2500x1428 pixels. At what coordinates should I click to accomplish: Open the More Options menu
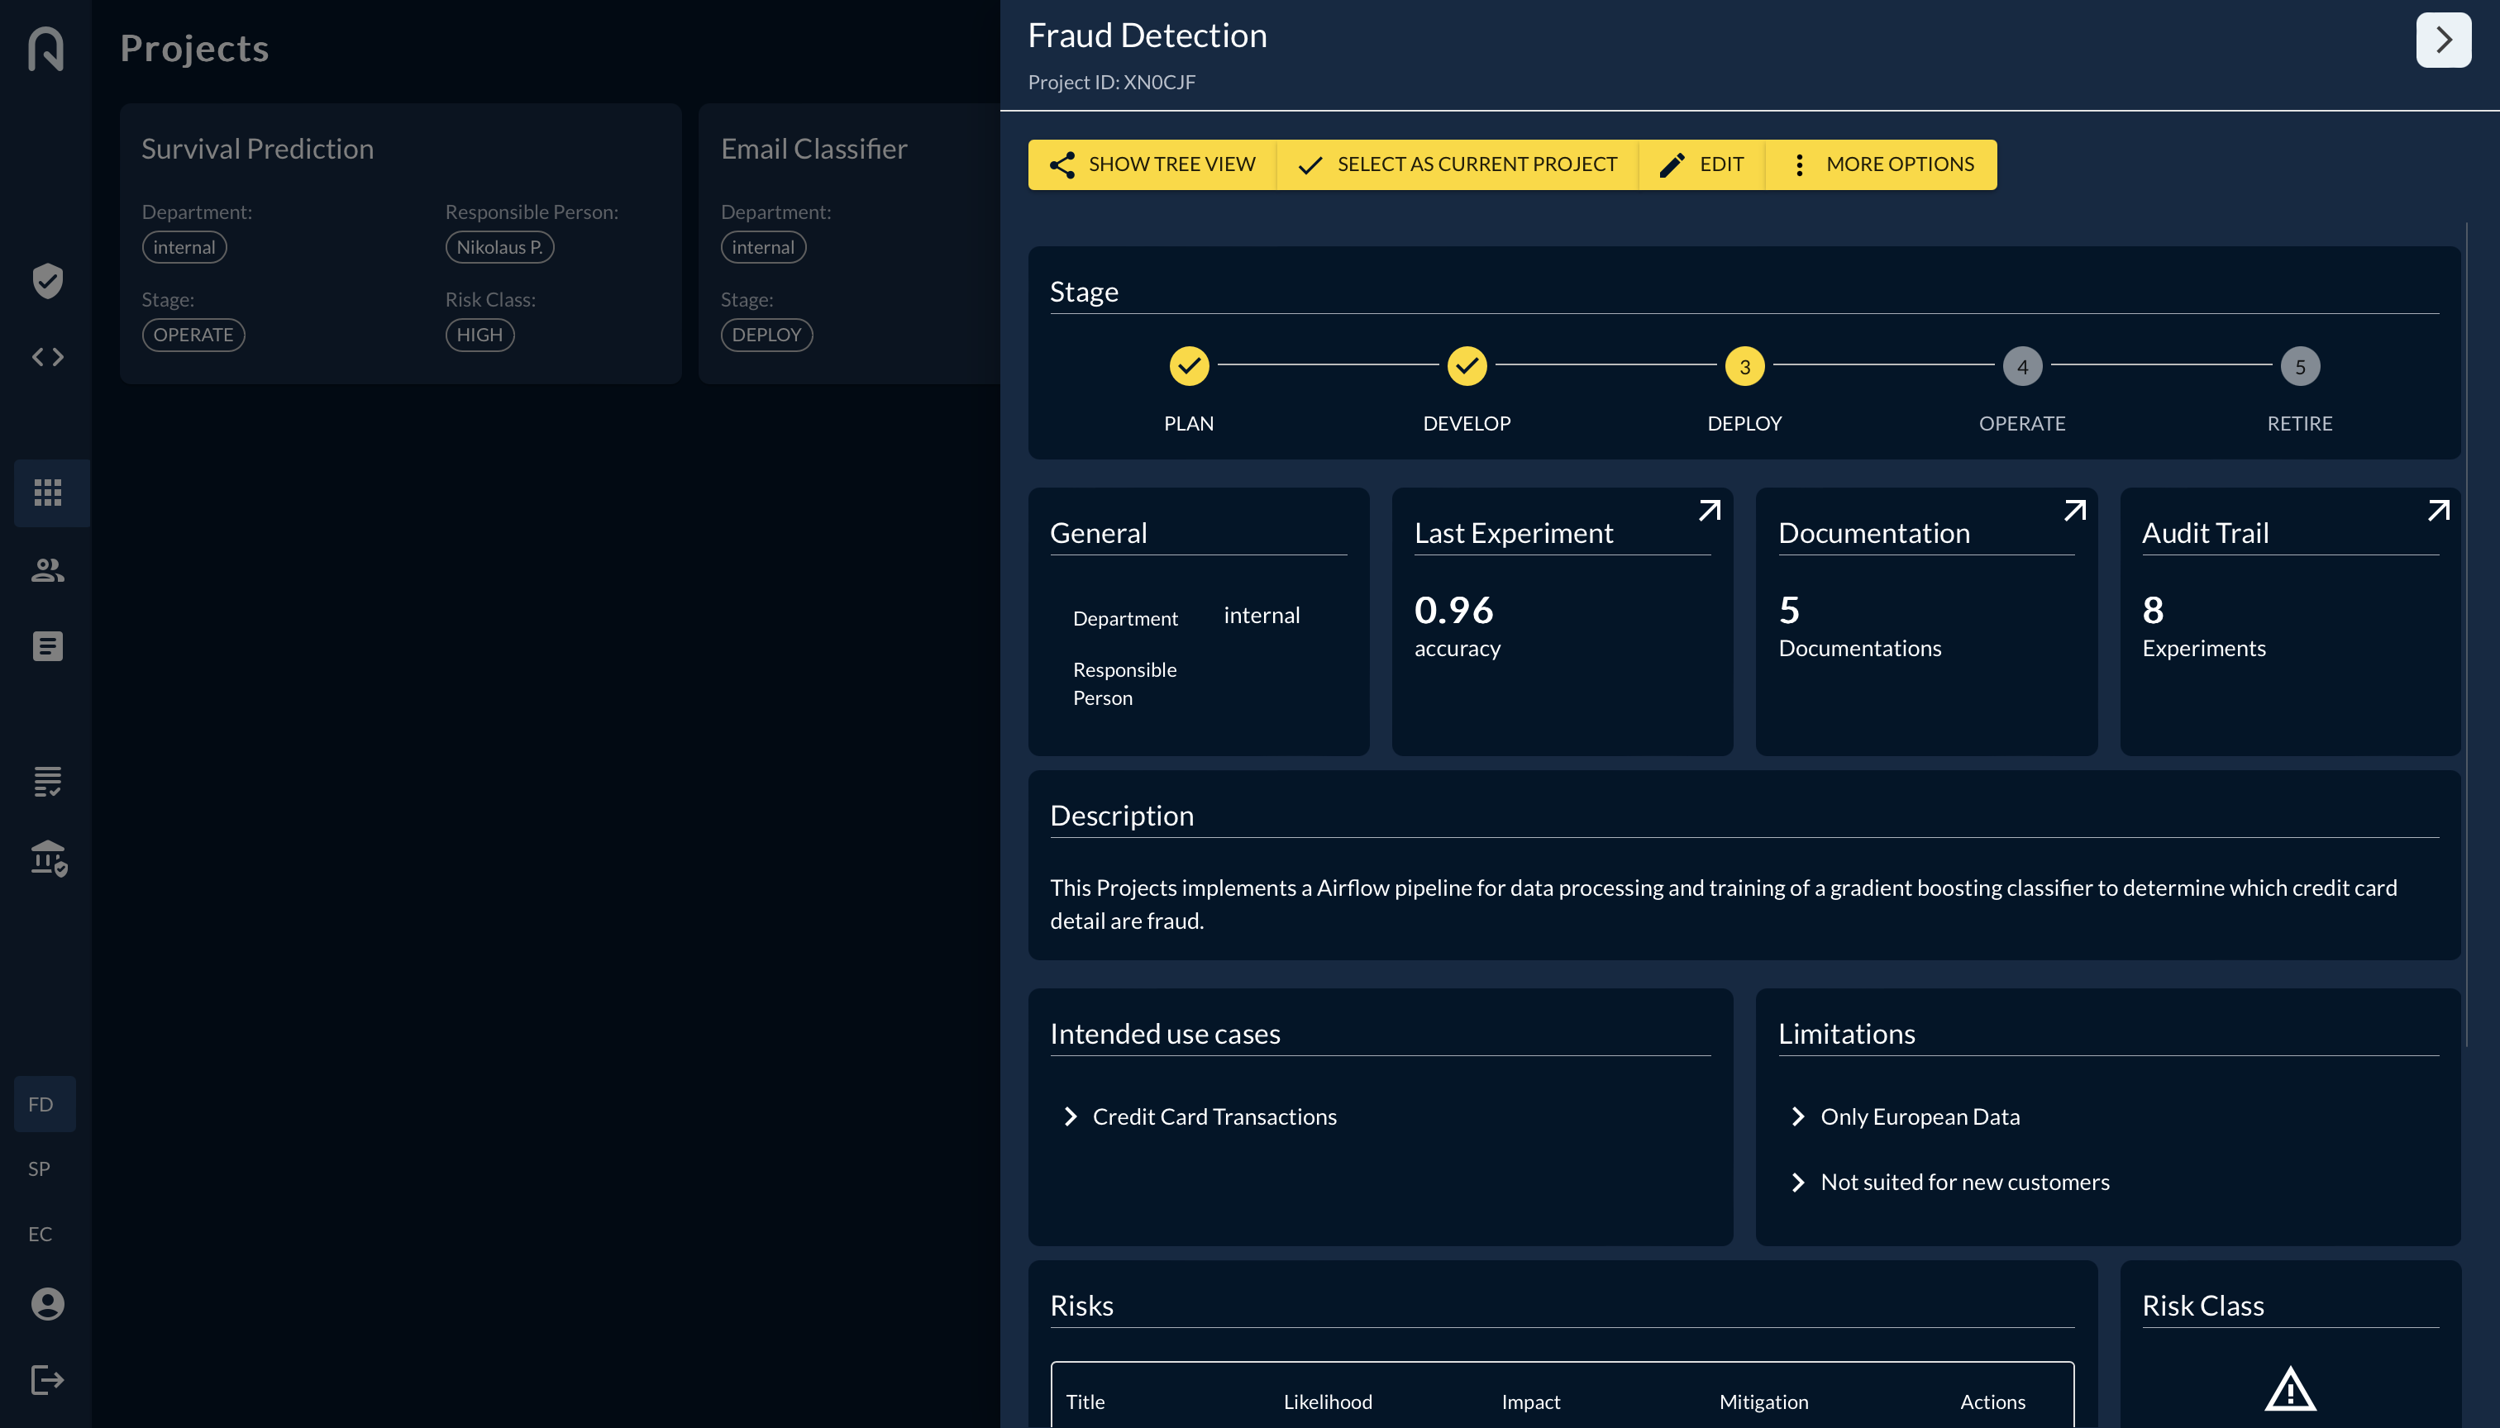point(1881,164)
